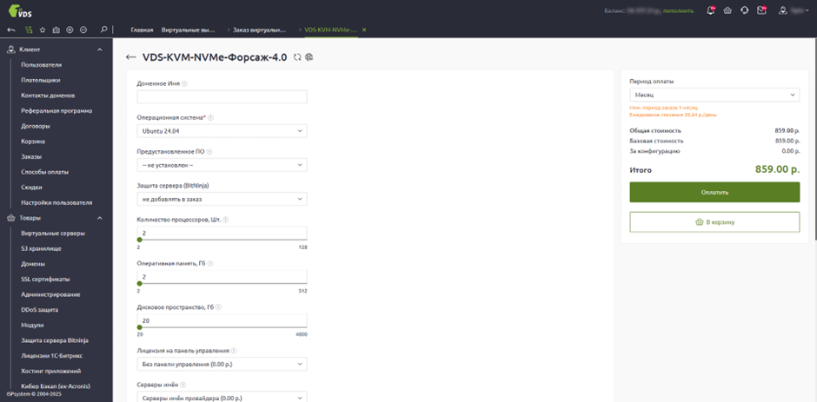The image size is (817, 402).
Task: Click help icon next to Доменное Имя
Action: (x=184, y=84)
